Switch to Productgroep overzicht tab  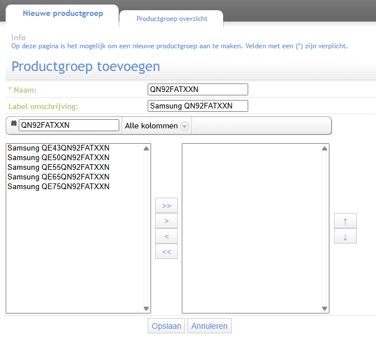click(x=172, y=19)
